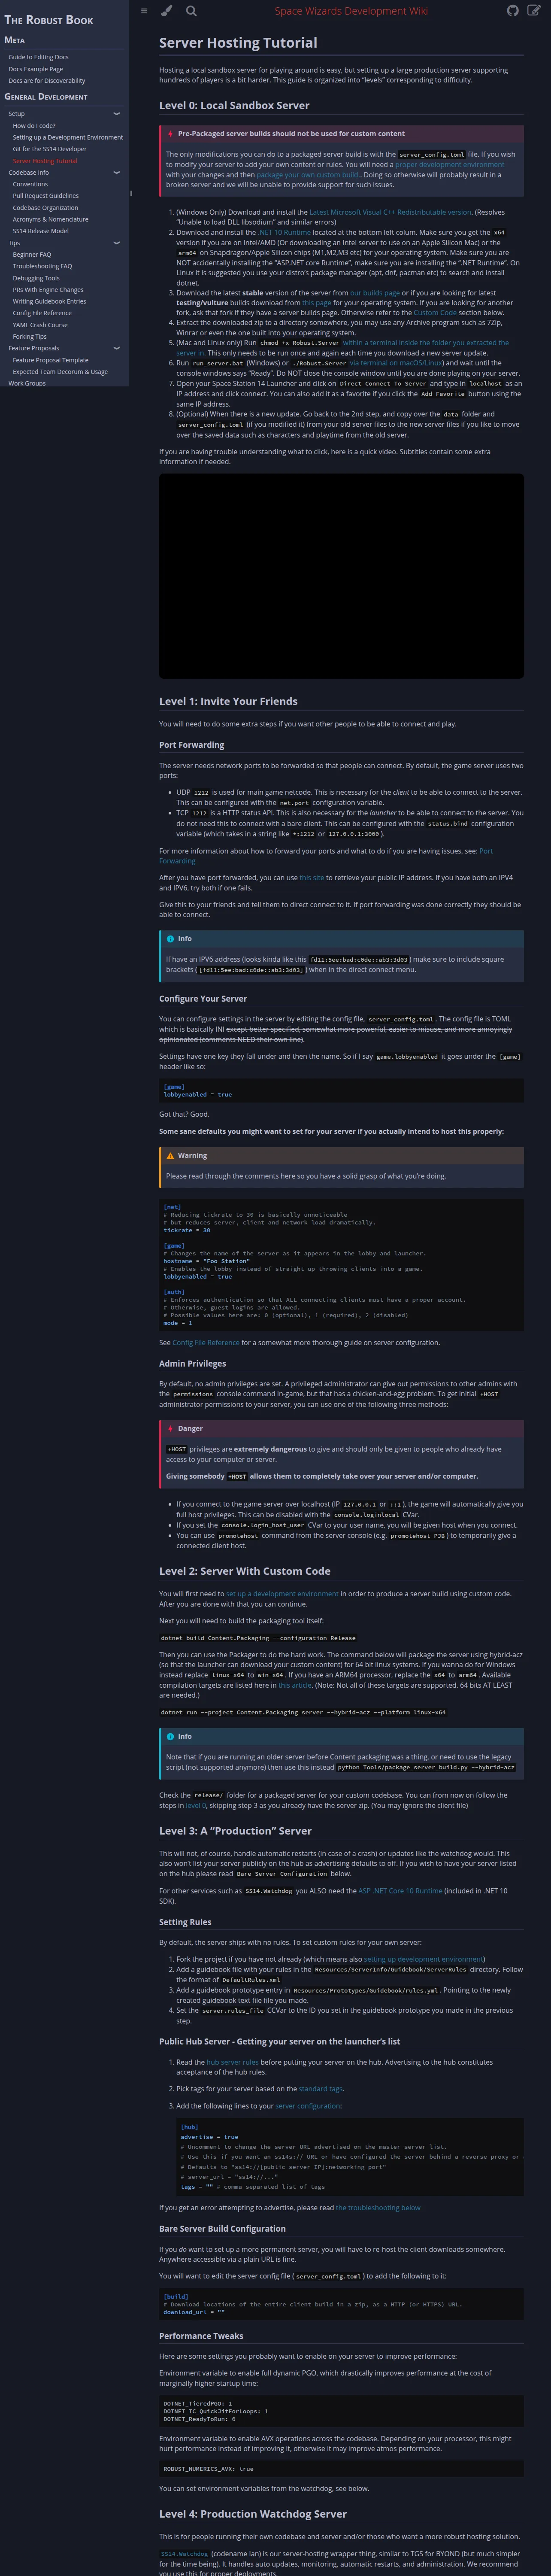The image size is (551, 2576).
Task: Open 'set up a development environment' link
Action: tap(282, 1594)
